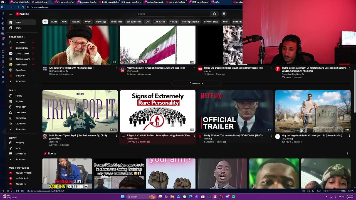Select the Podcasts filter chip
The width and height of the screenshot is (356, 200).
point(76,22)
